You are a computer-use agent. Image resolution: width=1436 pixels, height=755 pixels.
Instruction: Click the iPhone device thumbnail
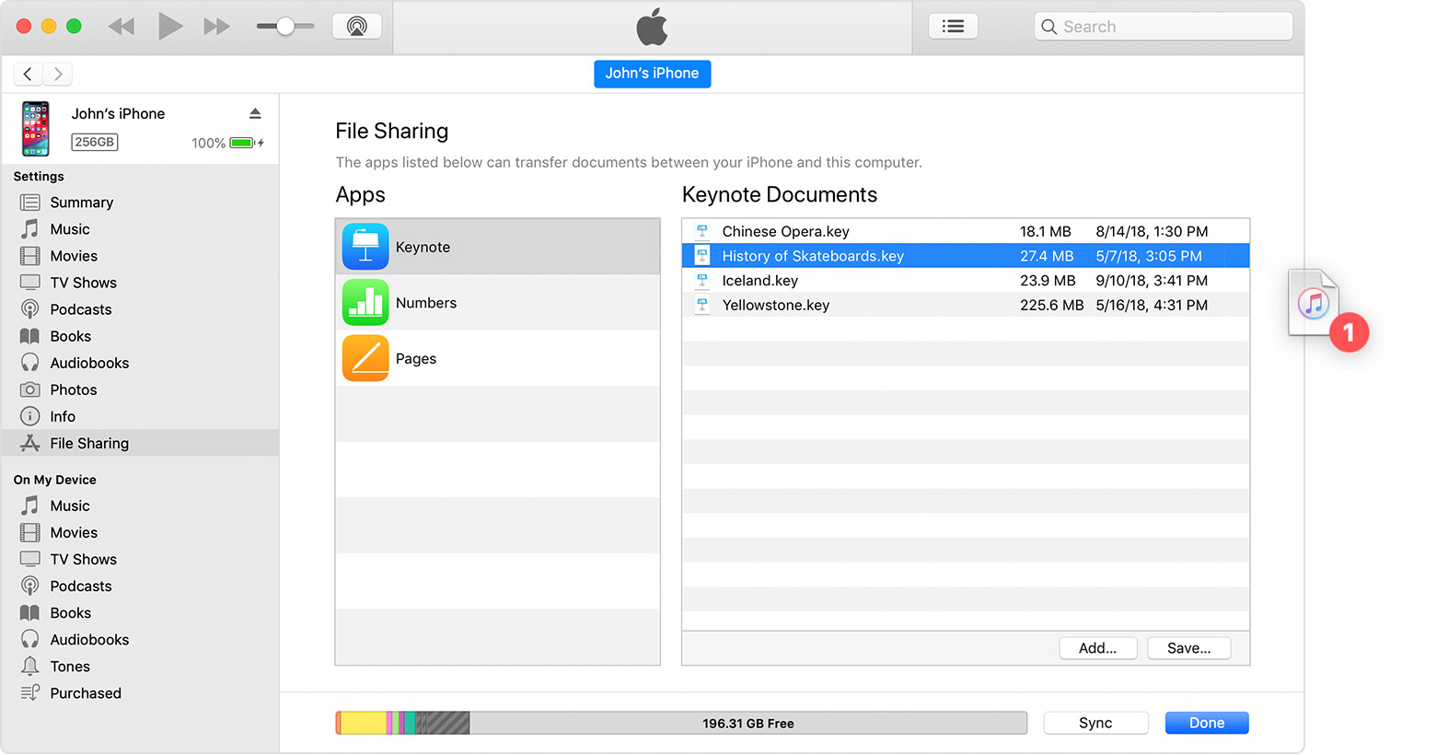36,129
